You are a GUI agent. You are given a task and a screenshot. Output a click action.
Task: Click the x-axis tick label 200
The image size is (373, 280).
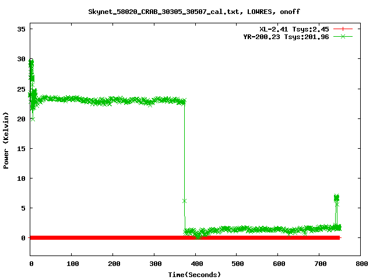[x=114, y=264]
